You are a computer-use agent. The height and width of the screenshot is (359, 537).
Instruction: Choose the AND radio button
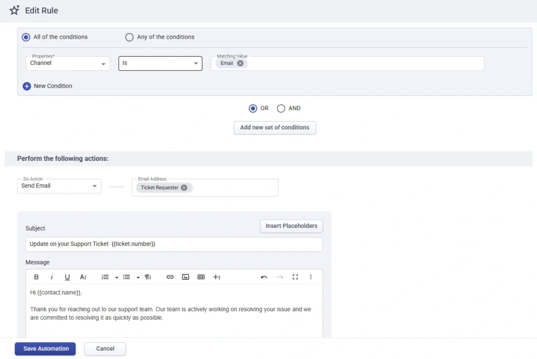coord(281,108)
